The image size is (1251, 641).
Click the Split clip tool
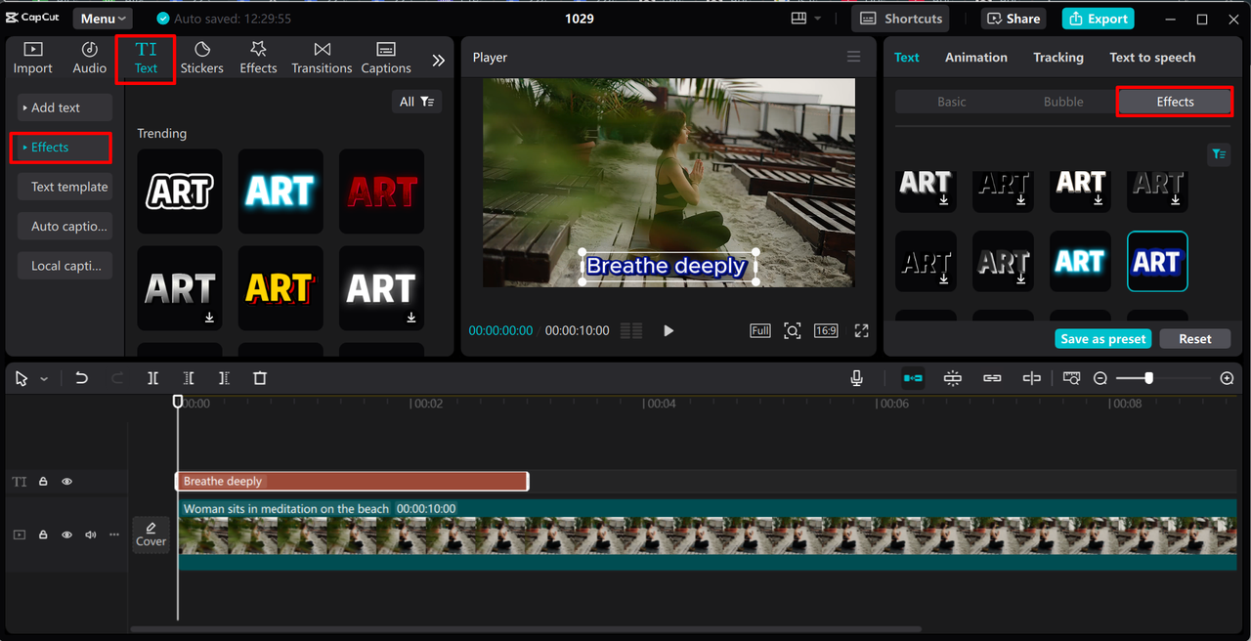[153, 378]
